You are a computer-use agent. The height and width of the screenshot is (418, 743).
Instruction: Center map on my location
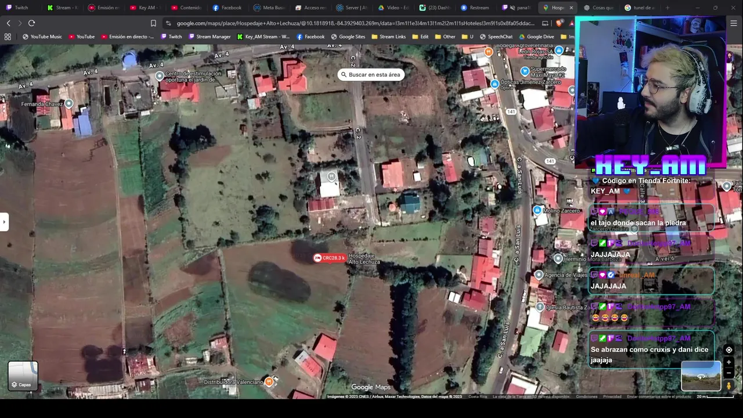(x=728, y=350)
